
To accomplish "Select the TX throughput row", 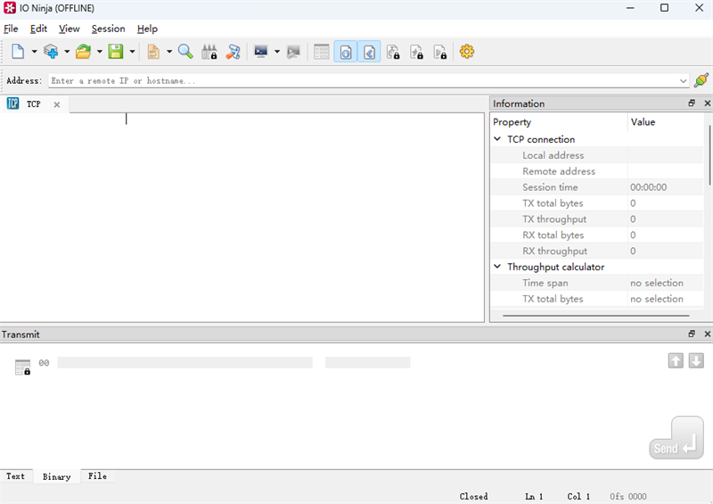I will pyautogui.click(x=597, y=219).
